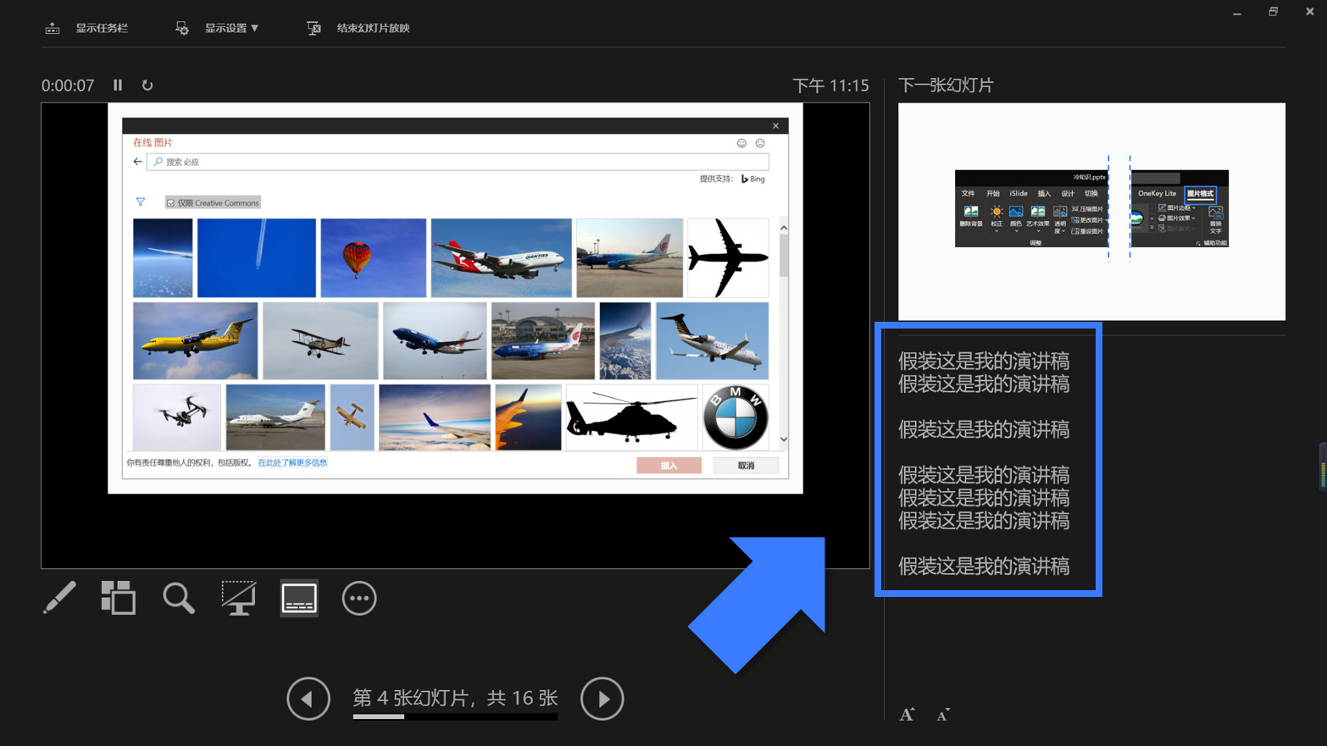Pause the presentation timer

click(118, 85)
